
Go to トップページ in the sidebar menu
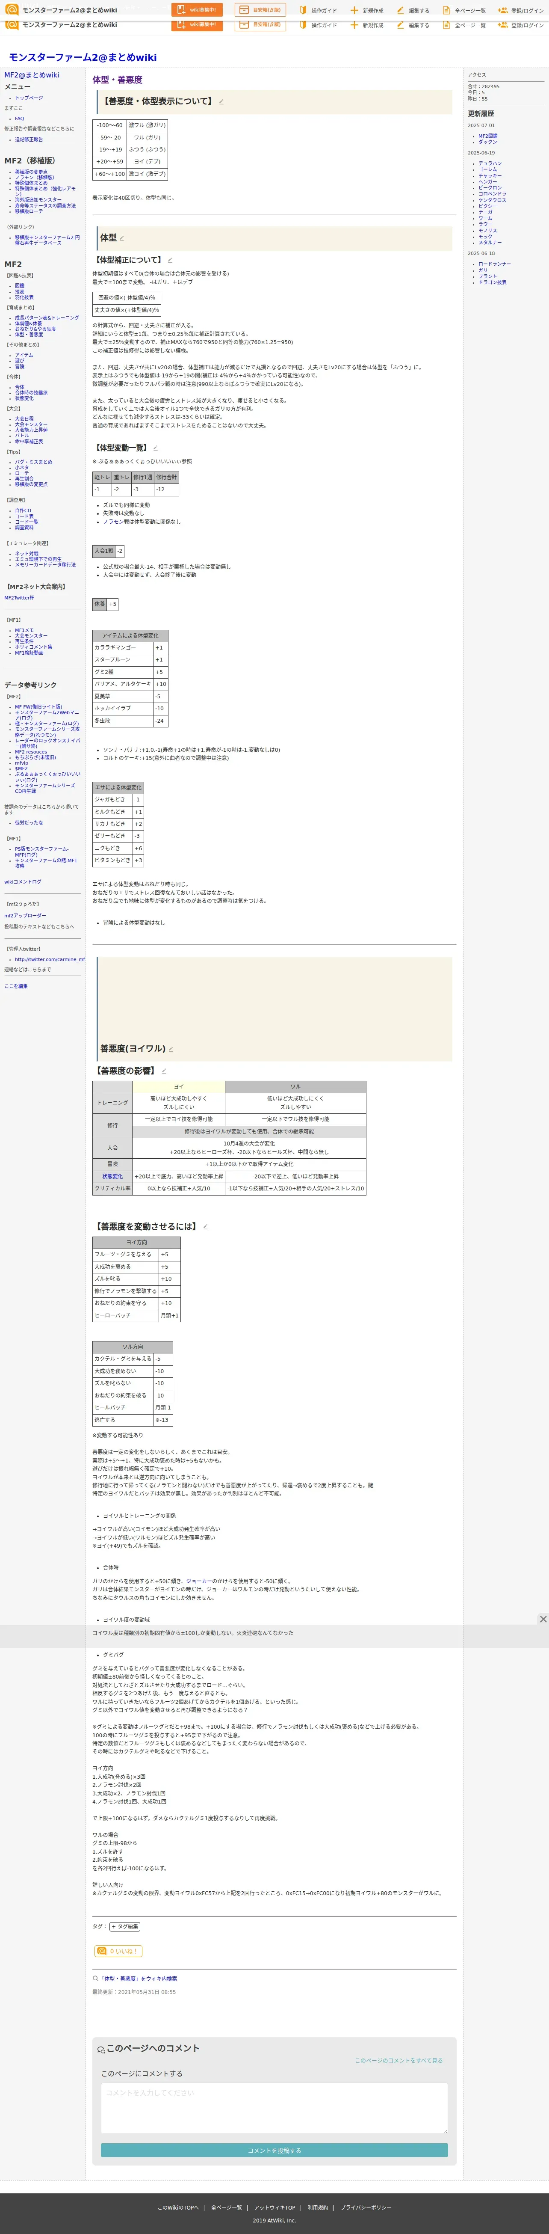pos(29,98)
